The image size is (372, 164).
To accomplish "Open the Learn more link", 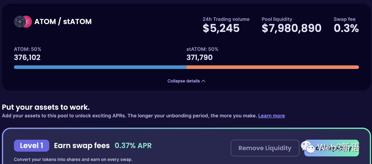I will click(271, 116).
